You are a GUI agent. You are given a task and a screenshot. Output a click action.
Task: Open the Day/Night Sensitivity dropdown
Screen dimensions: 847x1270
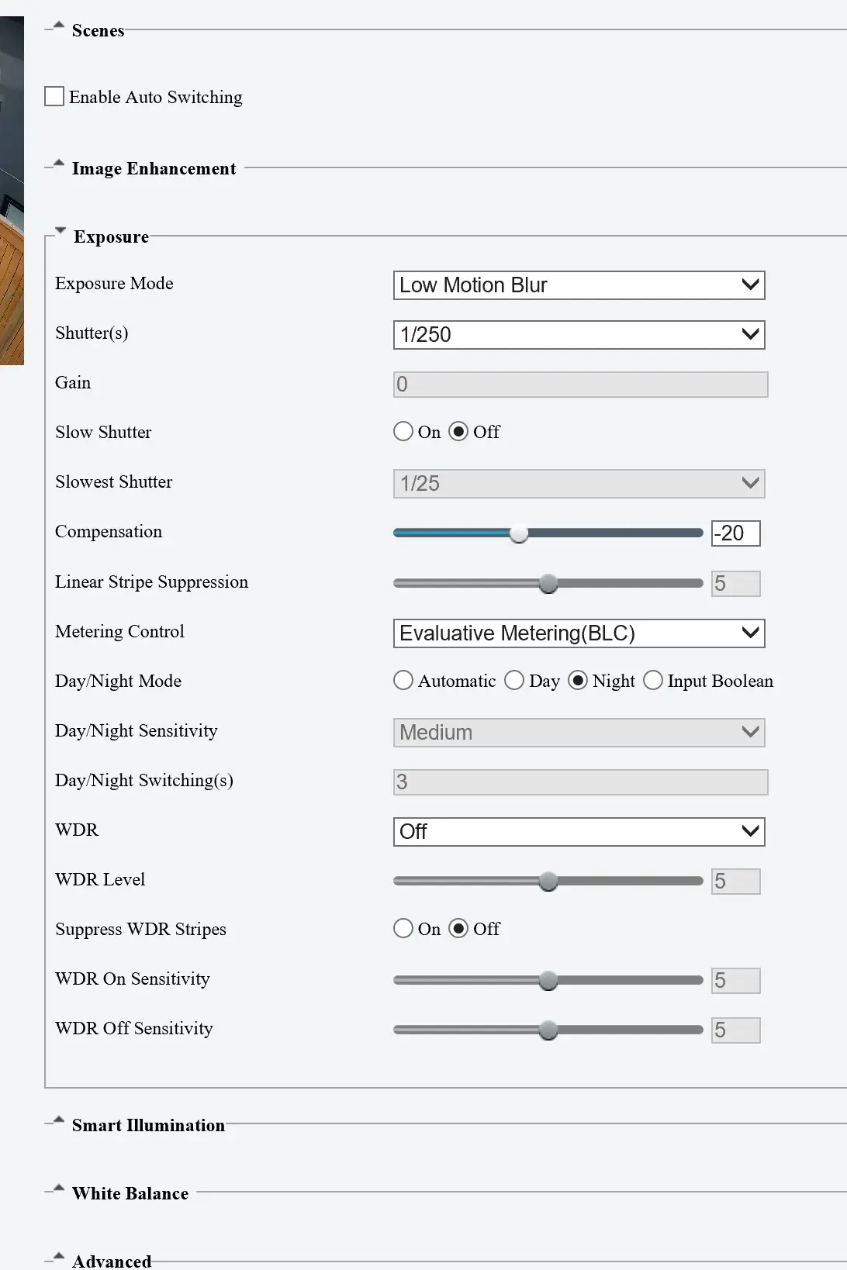tap(579, 733)
